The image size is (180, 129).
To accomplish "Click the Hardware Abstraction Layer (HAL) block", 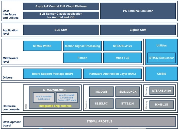I will coord(112,74).
